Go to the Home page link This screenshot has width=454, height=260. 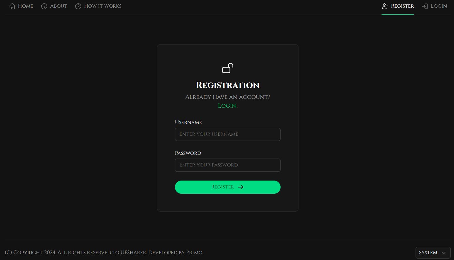click(25, 6)
